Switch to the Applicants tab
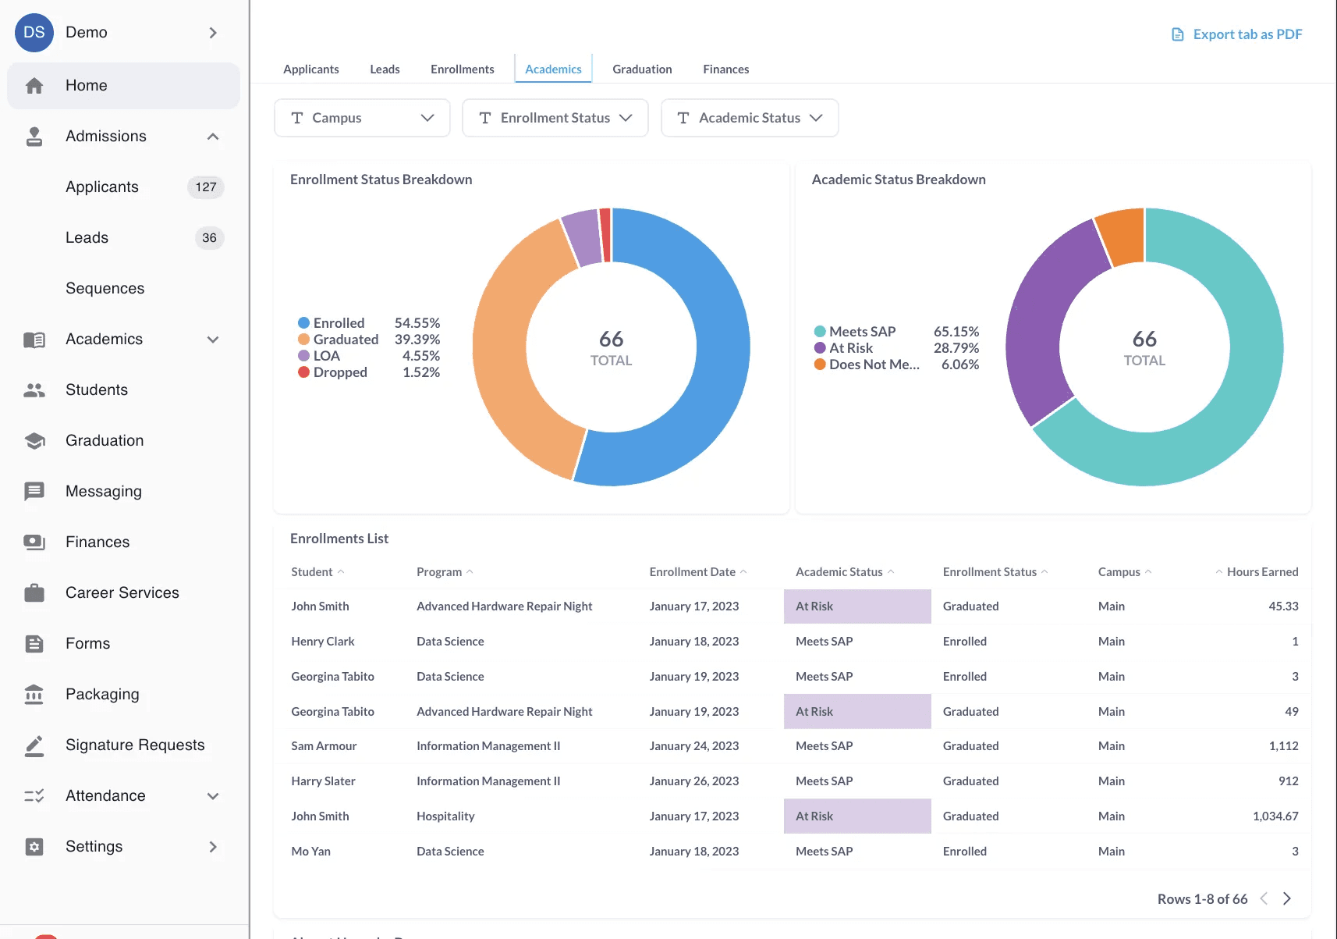The height and width of the screenshot is (939, 1337). (311, 69)
